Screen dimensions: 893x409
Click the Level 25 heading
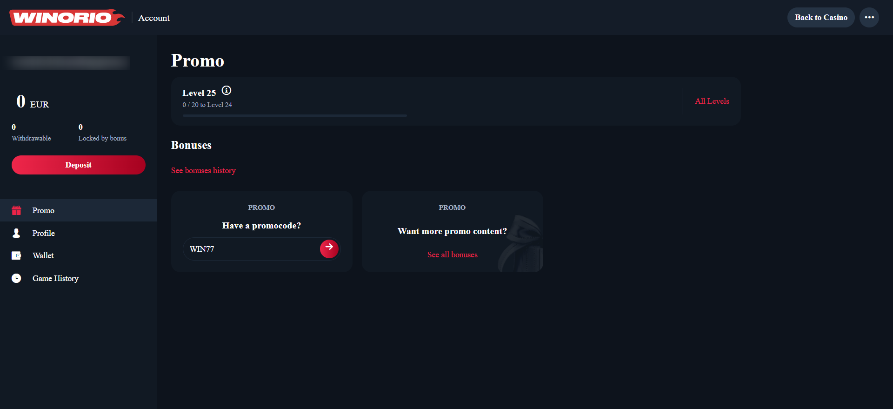(x=199, y=93)
